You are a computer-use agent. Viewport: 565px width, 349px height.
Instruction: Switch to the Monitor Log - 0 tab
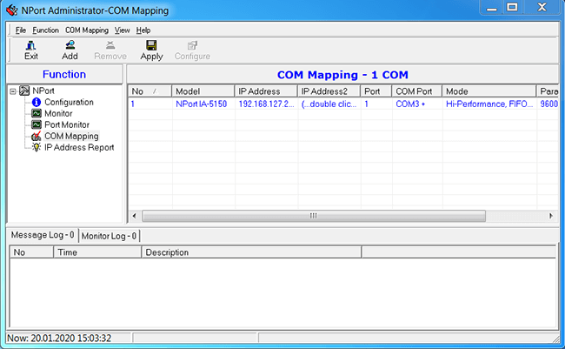point(109,236)
